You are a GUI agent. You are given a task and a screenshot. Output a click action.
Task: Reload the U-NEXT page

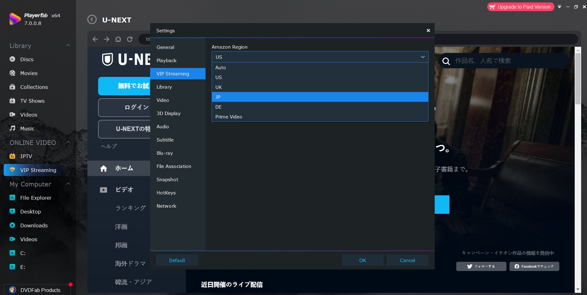[130, 39]
